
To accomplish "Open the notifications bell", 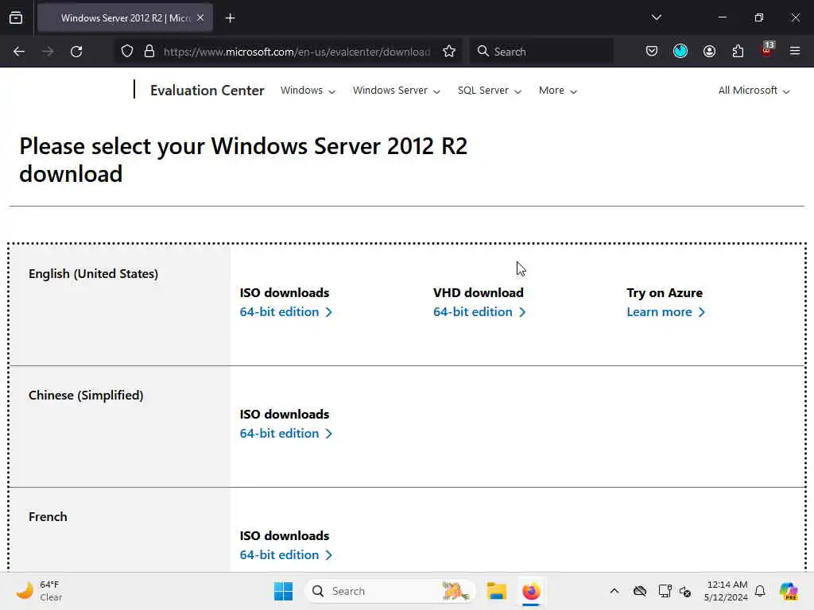I will coord(760,591).
